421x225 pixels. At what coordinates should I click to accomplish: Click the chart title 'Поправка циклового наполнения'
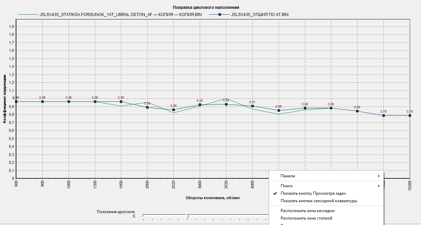(x=206, y=7)
